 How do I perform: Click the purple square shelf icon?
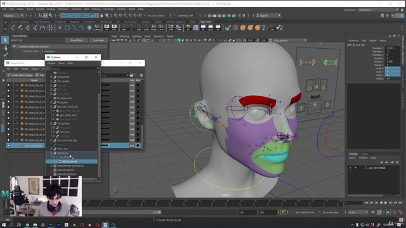(196, 28)
